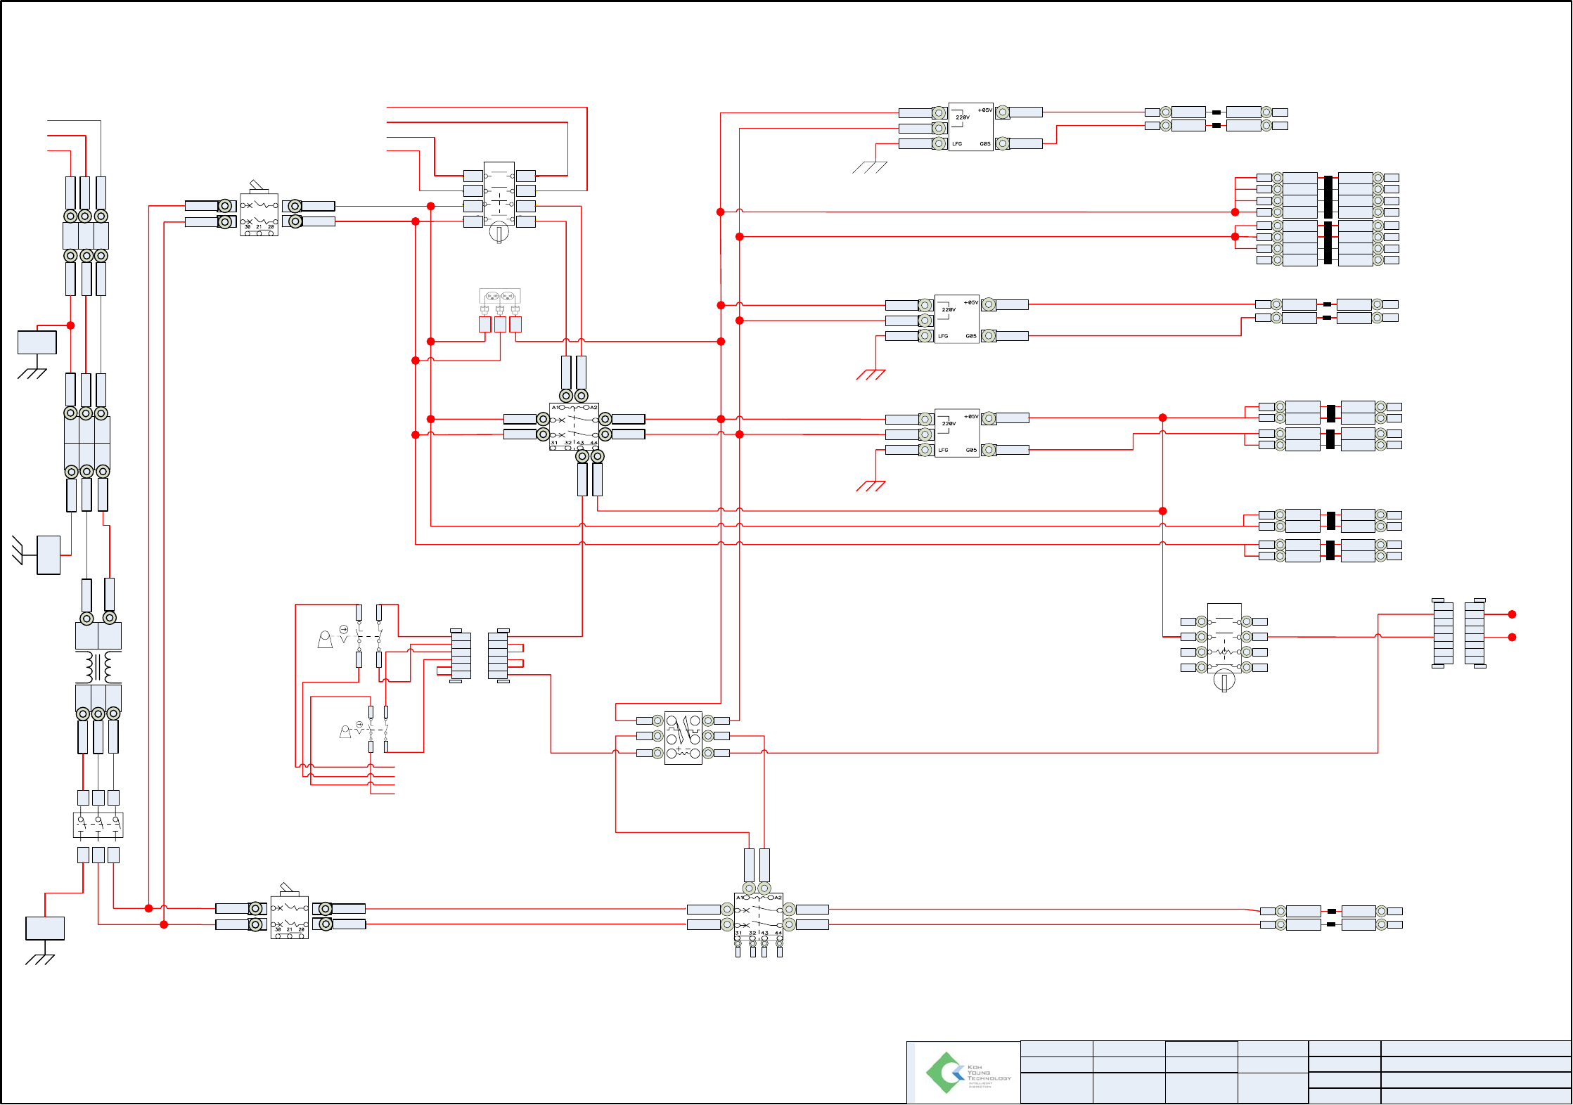The width and height of the screenshot is (1573, 1105).
Task: Click the upper-left circuit breaker symbol
Action: (x=259, y=214)
